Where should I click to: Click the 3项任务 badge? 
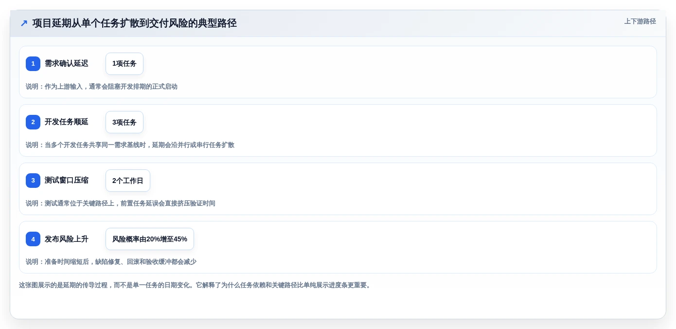[x=125, y=122]
